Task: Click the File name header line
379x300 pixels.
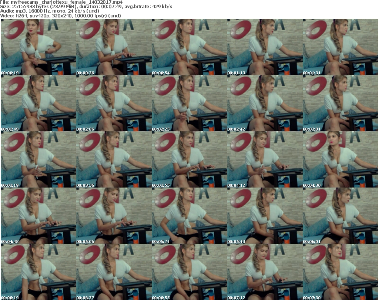Action: (61, 2)
